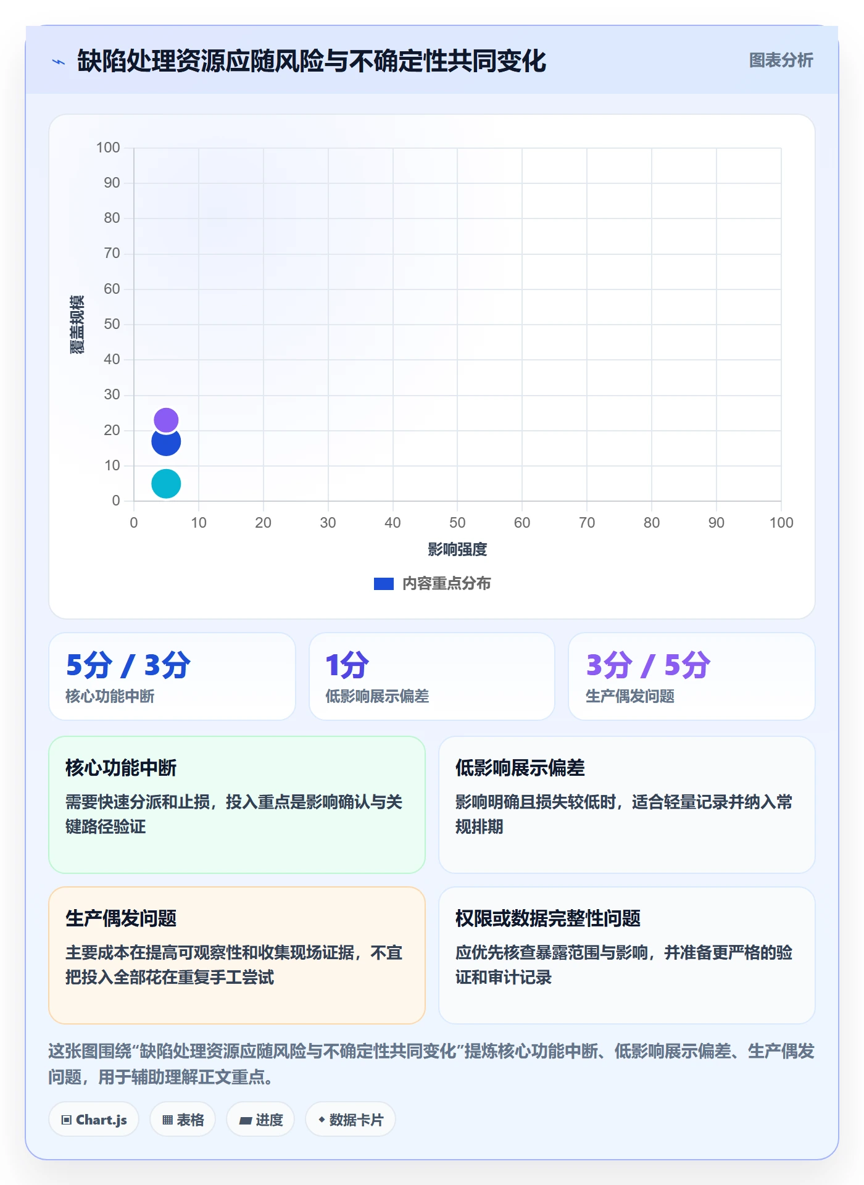Open the Chart.js tag
The image size is (864, 1185).
point(94,1120)
